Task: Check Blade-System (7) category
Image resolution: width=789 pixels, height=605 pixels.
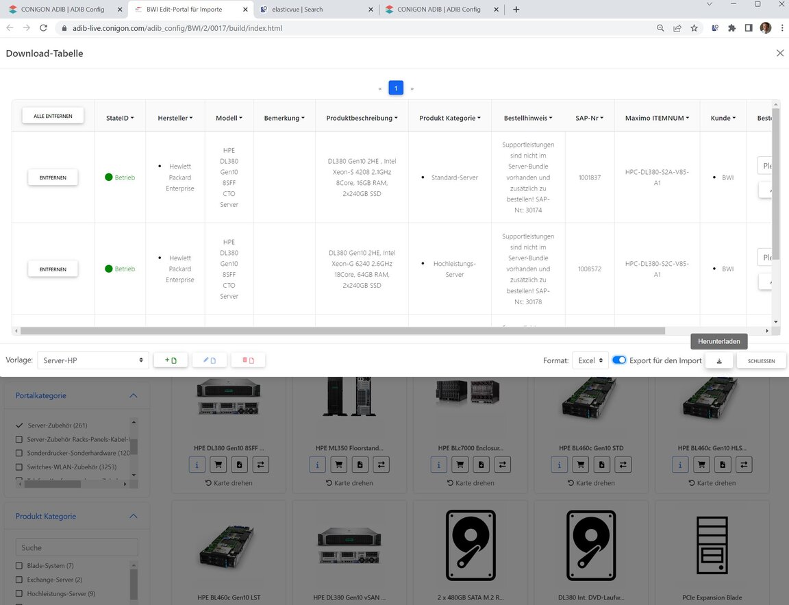Action: 19,566
